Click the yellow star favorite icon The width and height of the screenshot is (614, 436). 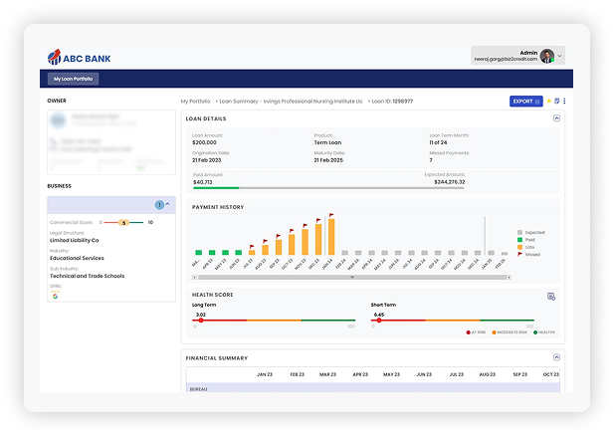coord(548,101)
